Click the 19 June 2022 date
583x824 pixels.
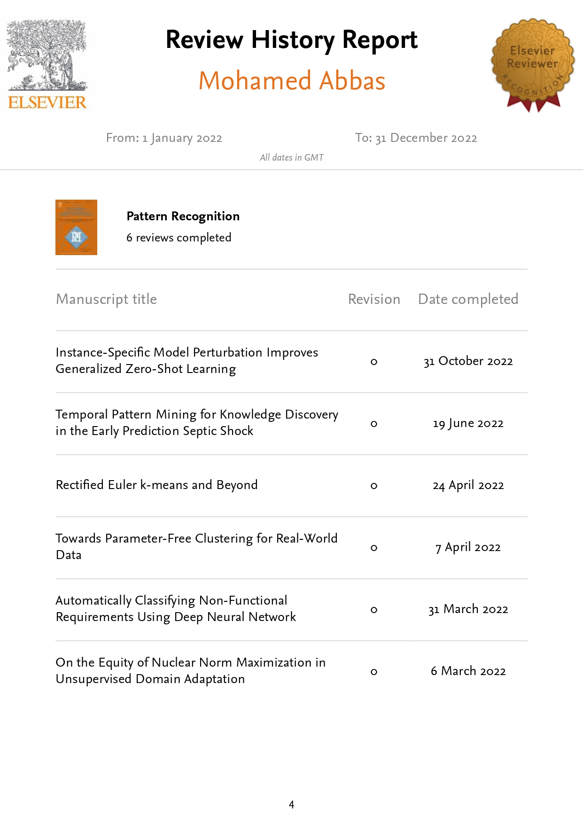468,423
